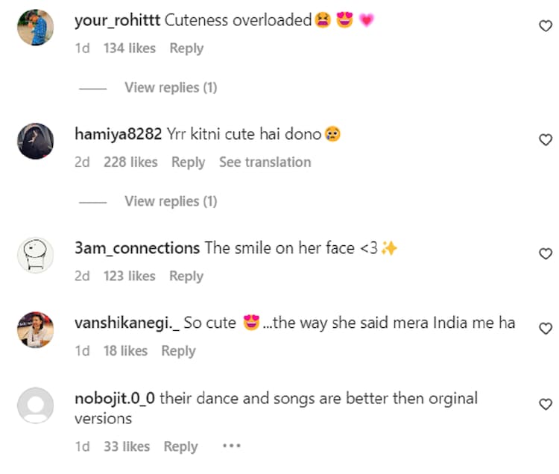Open hamiya8282's profile avatar

[35, 141]
